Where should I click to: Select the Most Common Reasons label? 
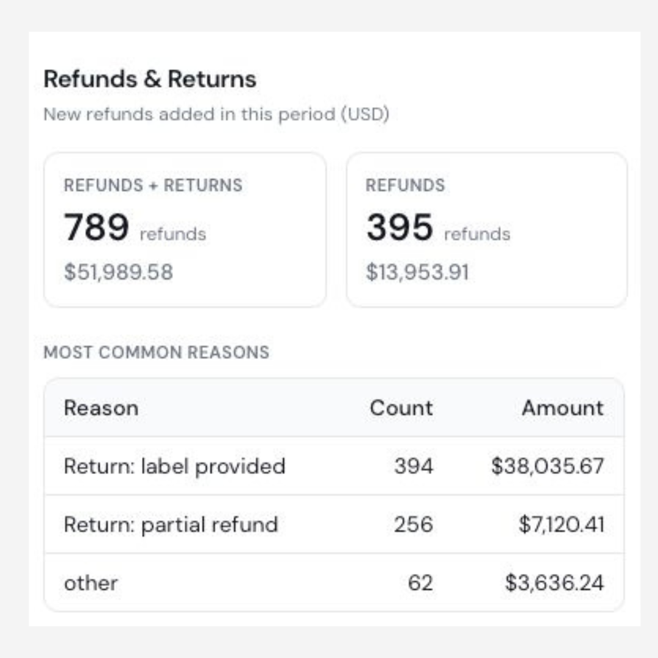(x=157, y=352)
